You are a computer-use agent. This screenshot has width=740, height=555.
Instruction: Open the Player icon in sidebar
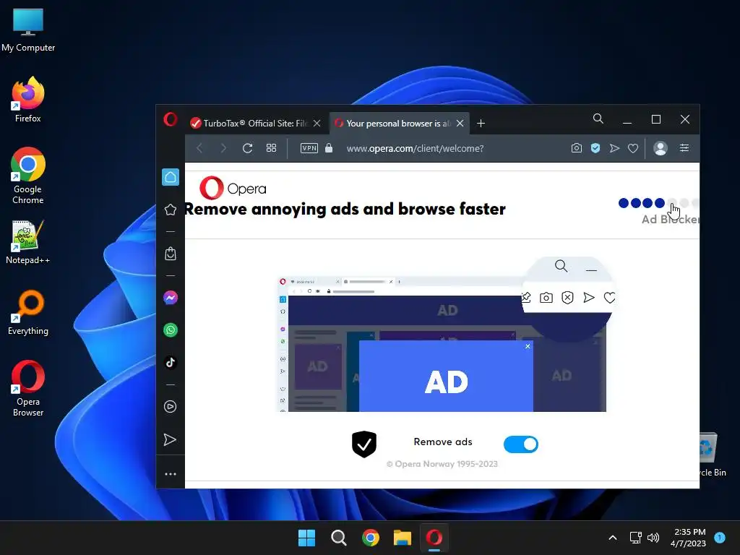point(171,407)
